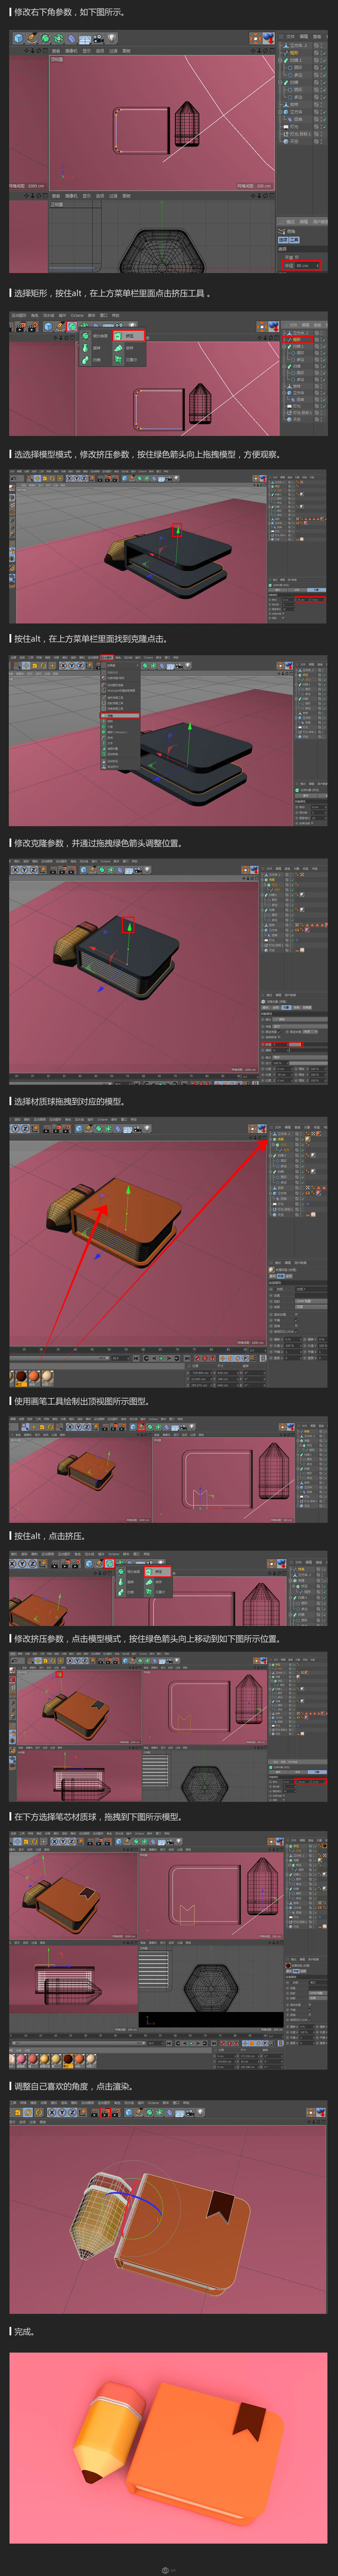
Task: Click highlighted clone parameter field in the fifth screenshot
Action: (282, 1045)
